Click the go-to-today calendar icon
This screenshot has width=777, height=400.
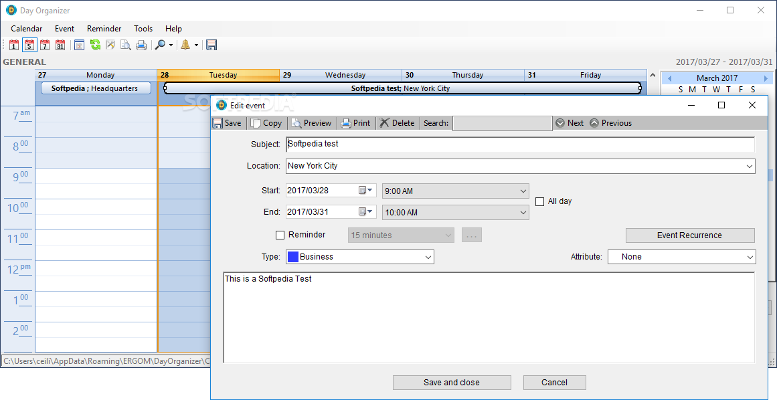point(79,45)
